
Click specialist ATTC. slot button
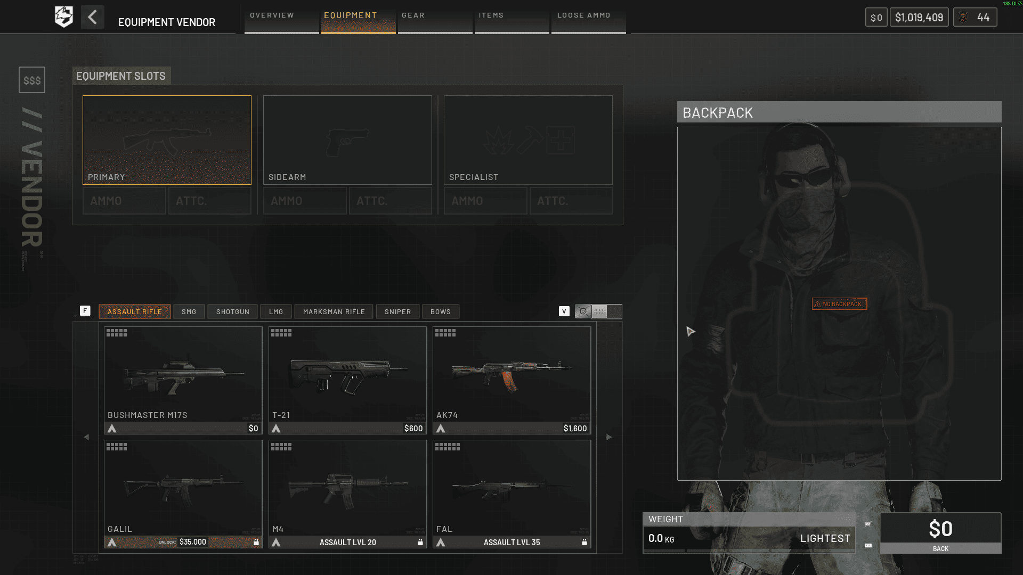point(571,201)
